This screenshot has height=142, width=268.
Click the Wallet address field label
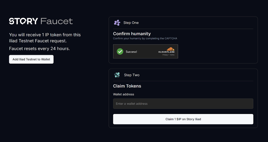(x=124, y=94)
